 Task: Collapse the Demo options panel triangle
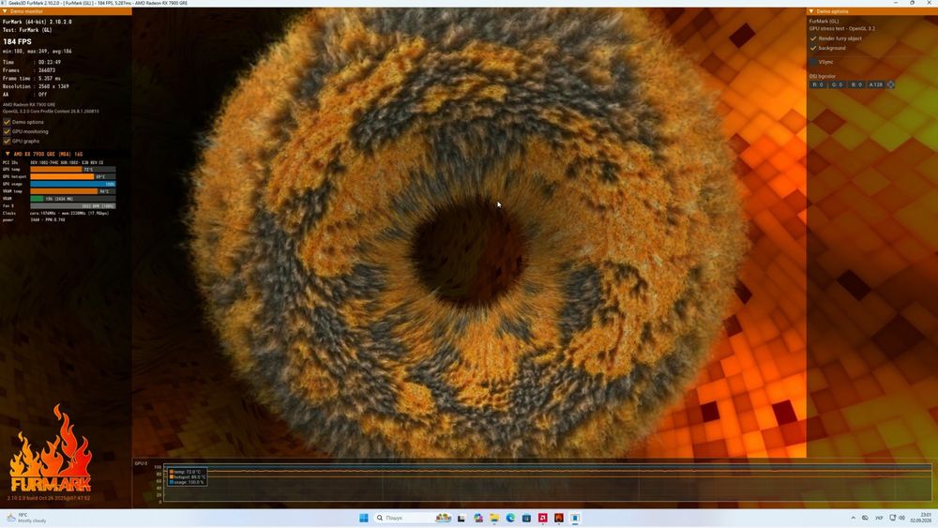(811, 11)
